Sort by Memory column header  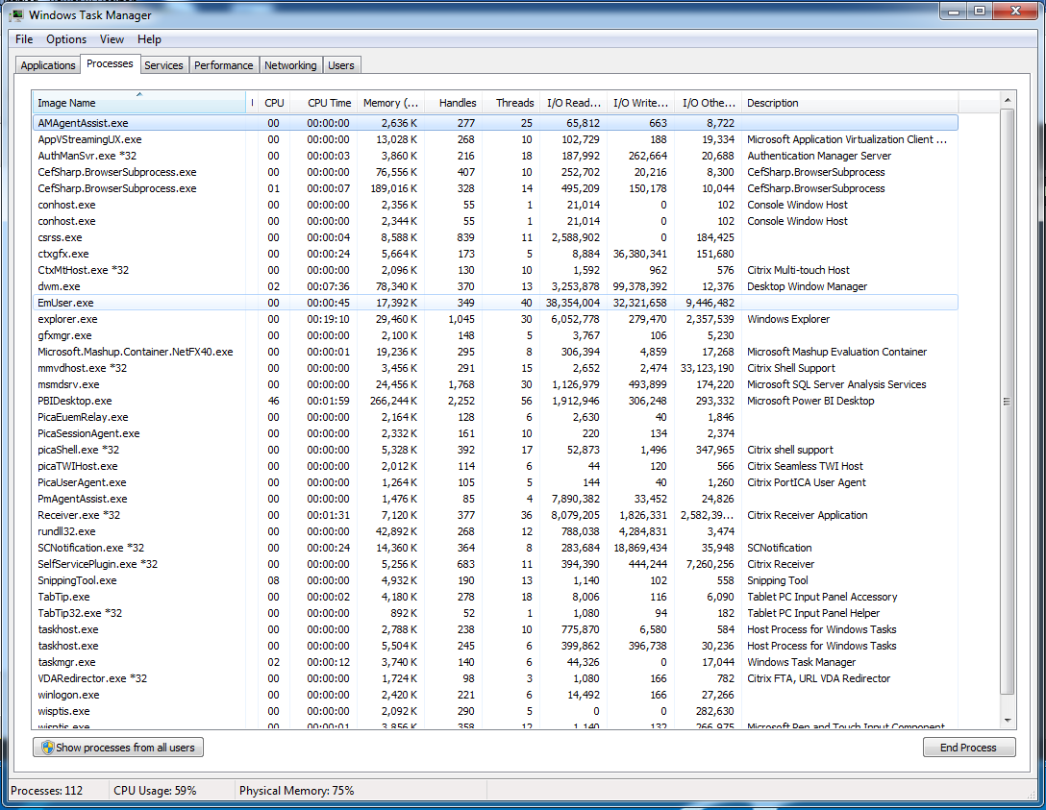click(390, 103)
